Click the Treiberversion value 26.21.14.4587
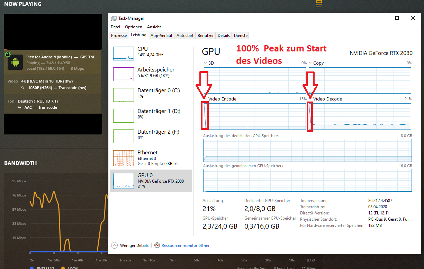This screenshot has width=424, height=269. click(380, 200)
